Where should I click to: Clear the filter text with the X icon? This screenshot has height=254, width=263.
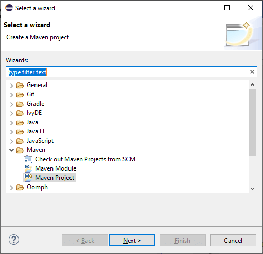252,72
